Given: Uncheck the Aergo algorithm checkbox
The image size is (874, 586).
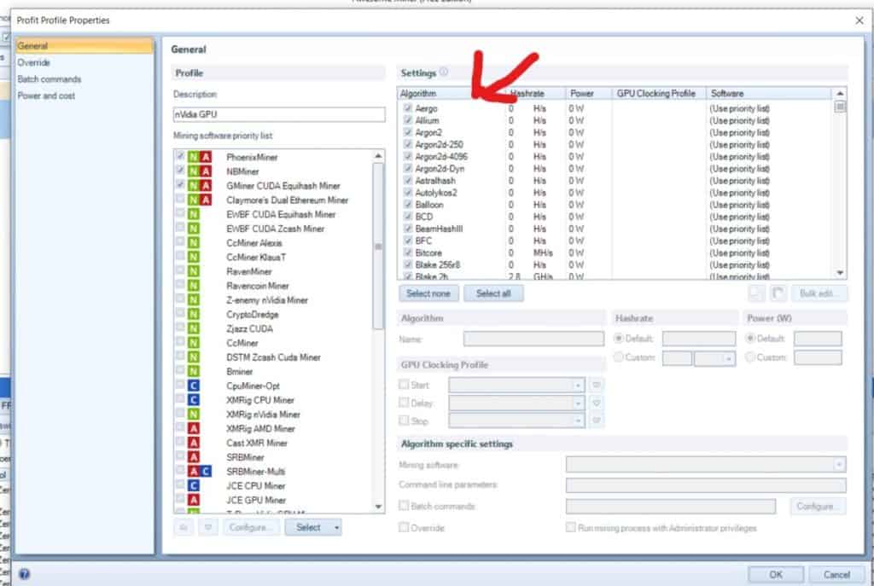Looking at the screenshot, I should click(x=408, y=108).
